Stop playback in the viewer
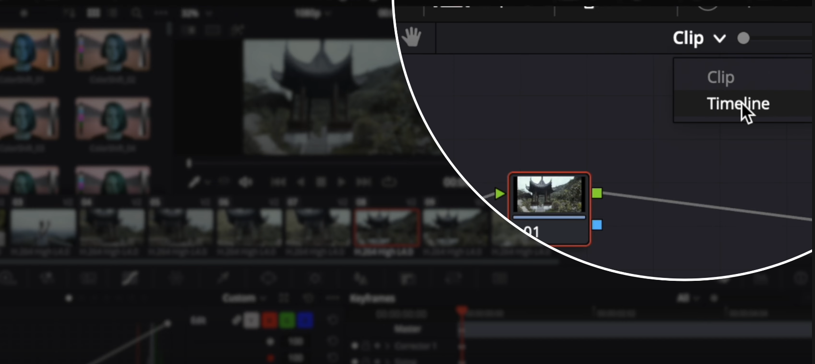 click(321, 182)
